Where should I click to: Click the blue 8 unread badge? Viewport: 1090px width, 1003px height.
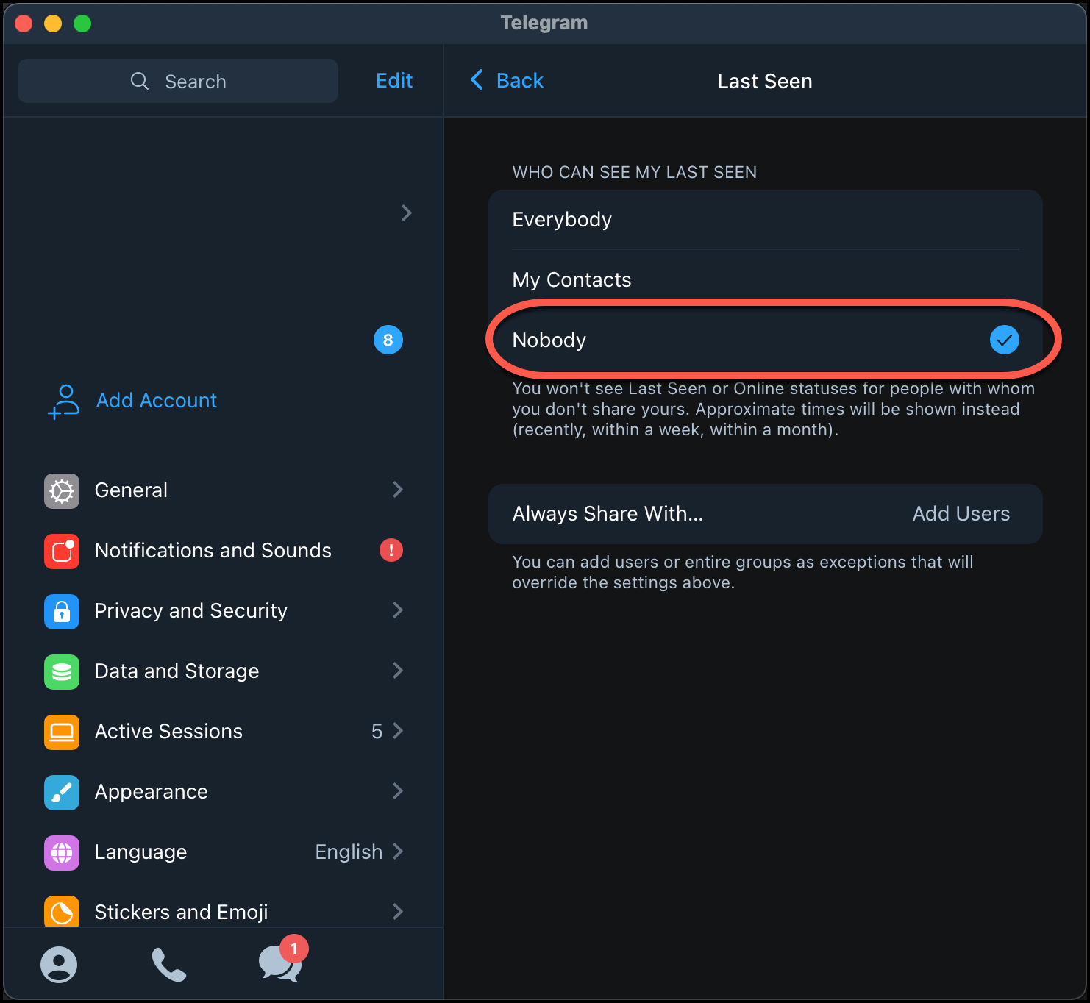point(388,340)
